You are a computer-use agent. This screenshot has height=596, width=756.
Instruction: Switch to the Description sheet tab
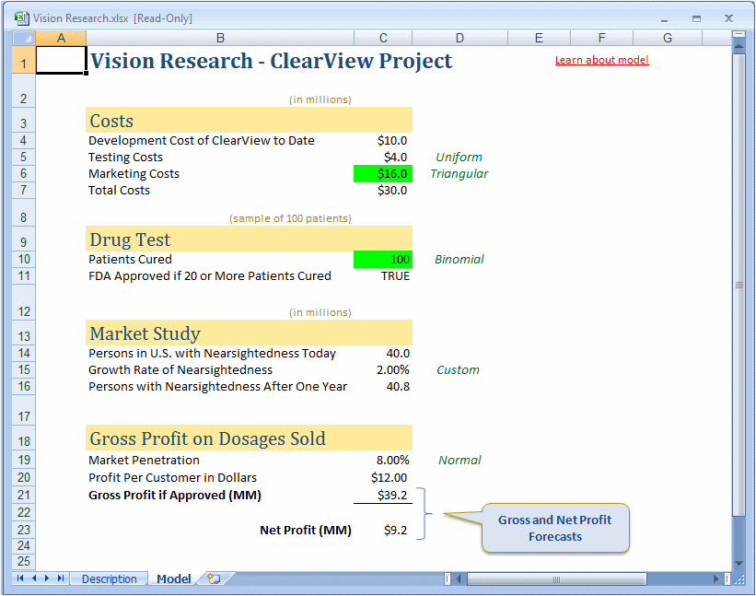pos(108,578)
